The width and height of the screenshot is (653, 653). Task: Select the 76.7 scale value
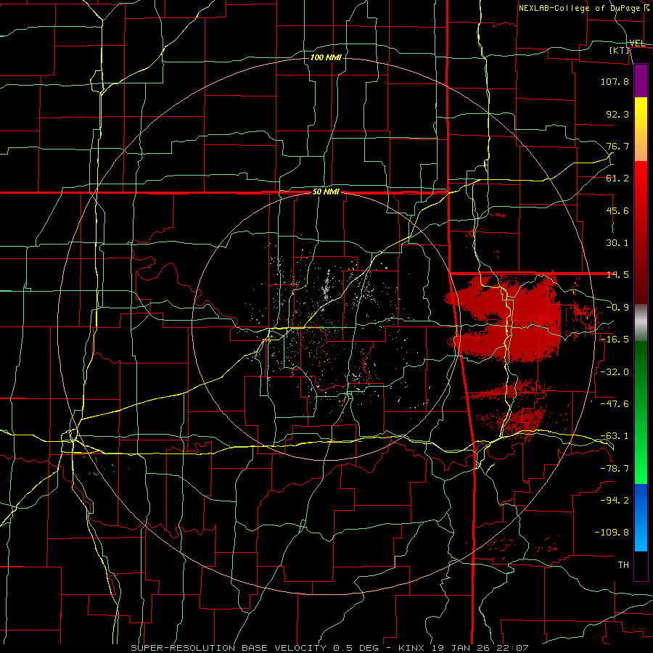(617, 146)
